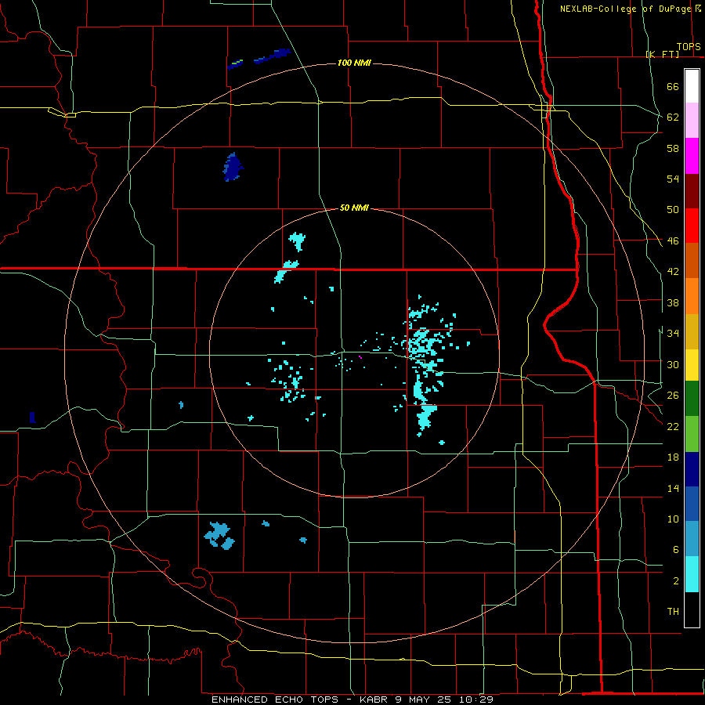
Task: Click the "50" legend value
Action: [673, 210]
